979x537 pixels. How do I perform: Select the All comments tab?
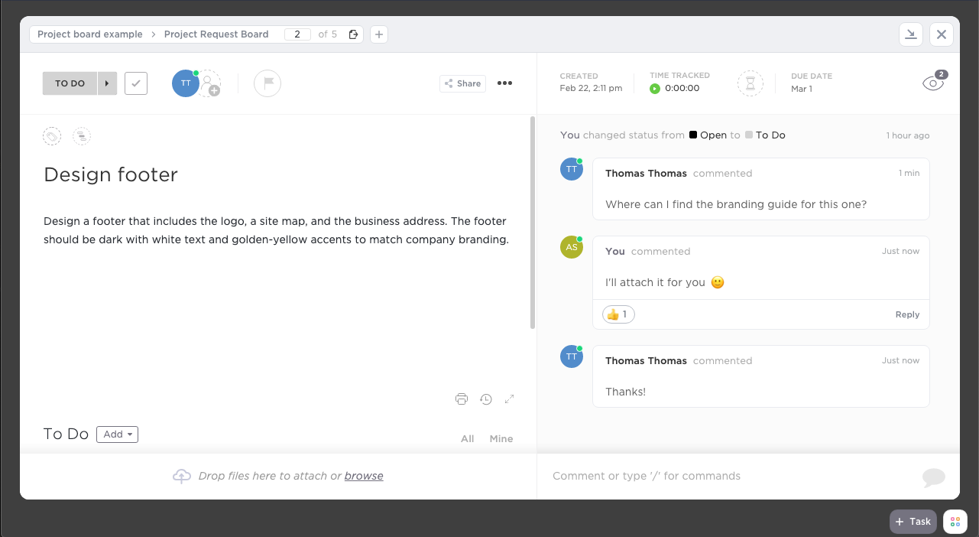[x=467, y=438]
